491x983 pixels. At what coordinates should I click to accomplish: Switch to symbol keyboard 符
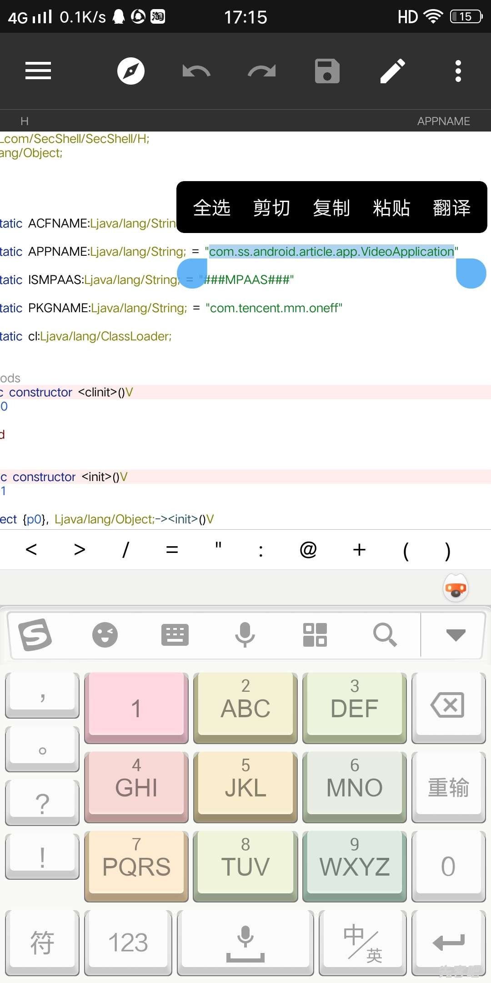coord(42,943)
